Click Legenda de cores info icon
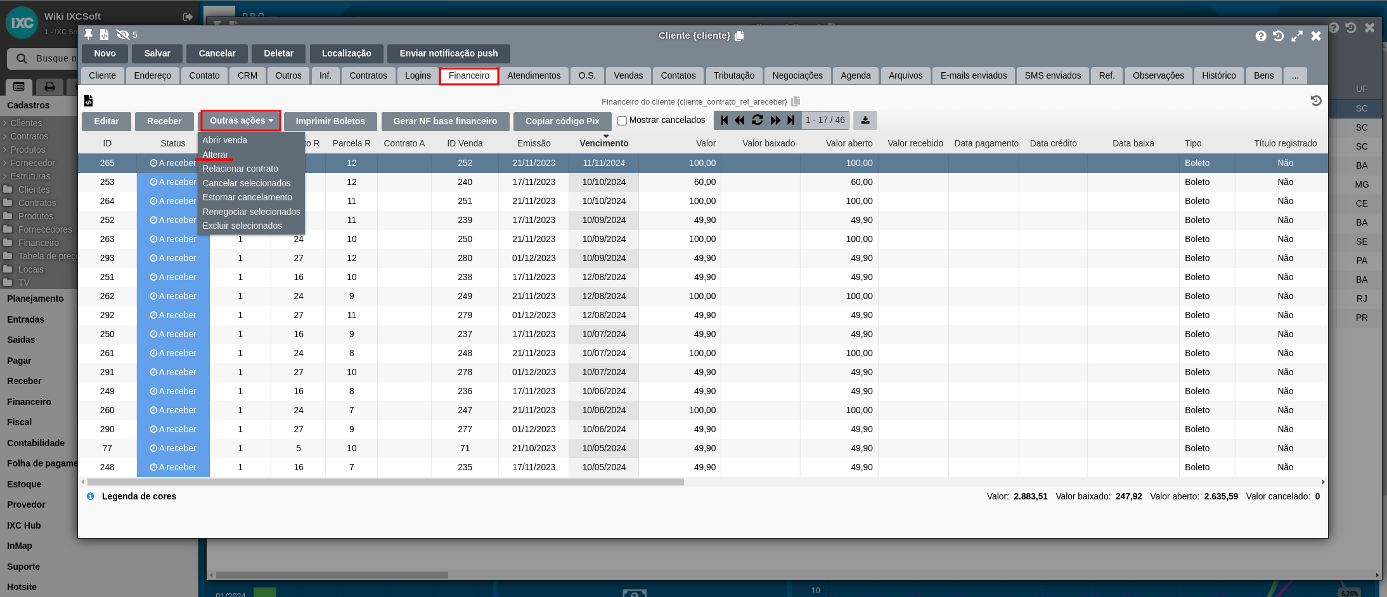 click(91, 496)
